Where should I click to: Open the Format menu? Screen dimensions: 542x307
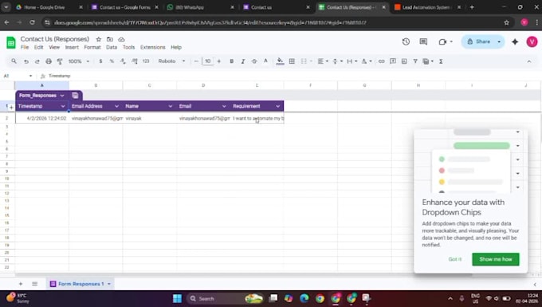click(x=92, y=47)
